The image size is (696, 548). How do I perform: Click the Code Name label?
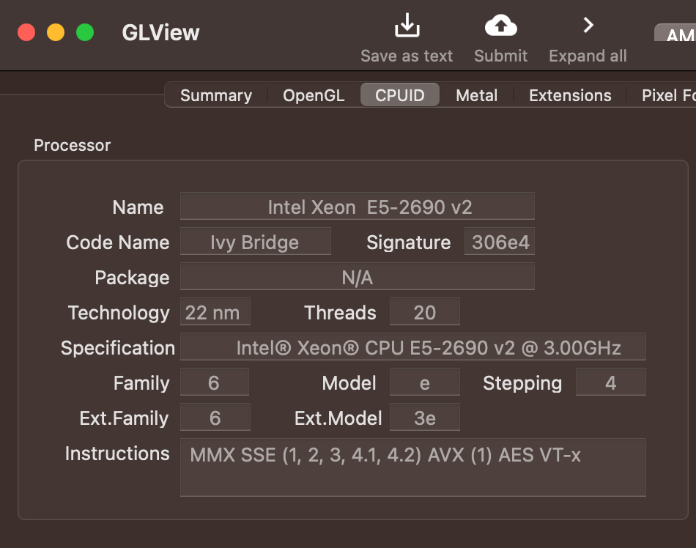click(118, 242)
